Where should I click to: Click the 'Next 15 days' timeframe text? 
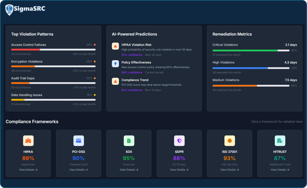point(153,90)
